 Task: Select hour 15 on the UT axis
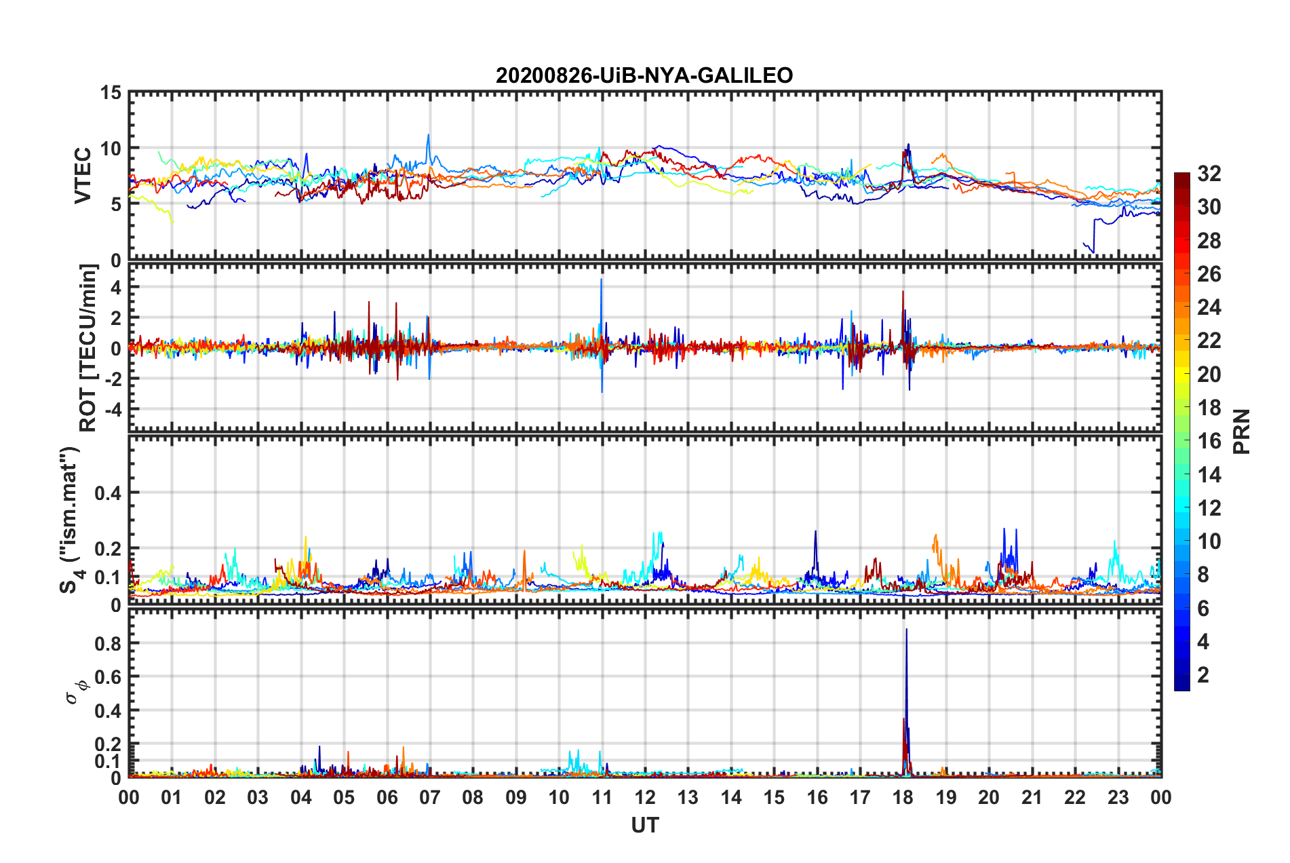point(774,797)
